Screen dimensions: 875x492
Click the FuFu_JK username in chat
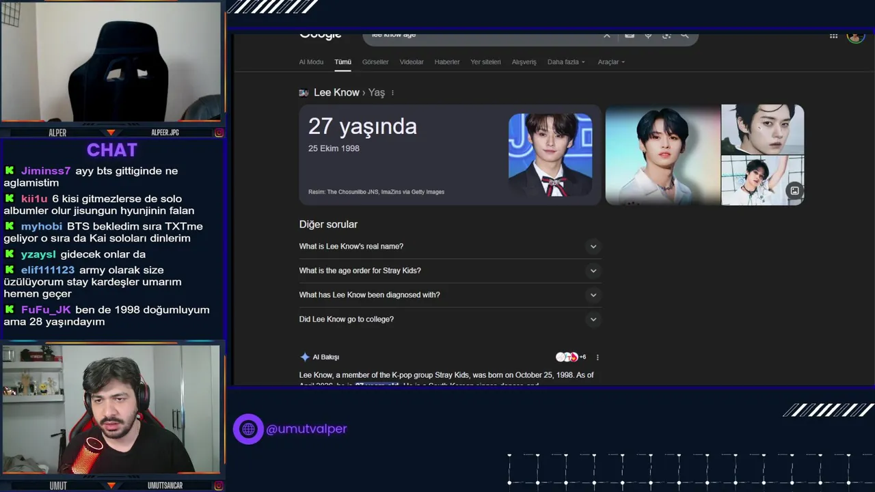[x=46, y=310]
